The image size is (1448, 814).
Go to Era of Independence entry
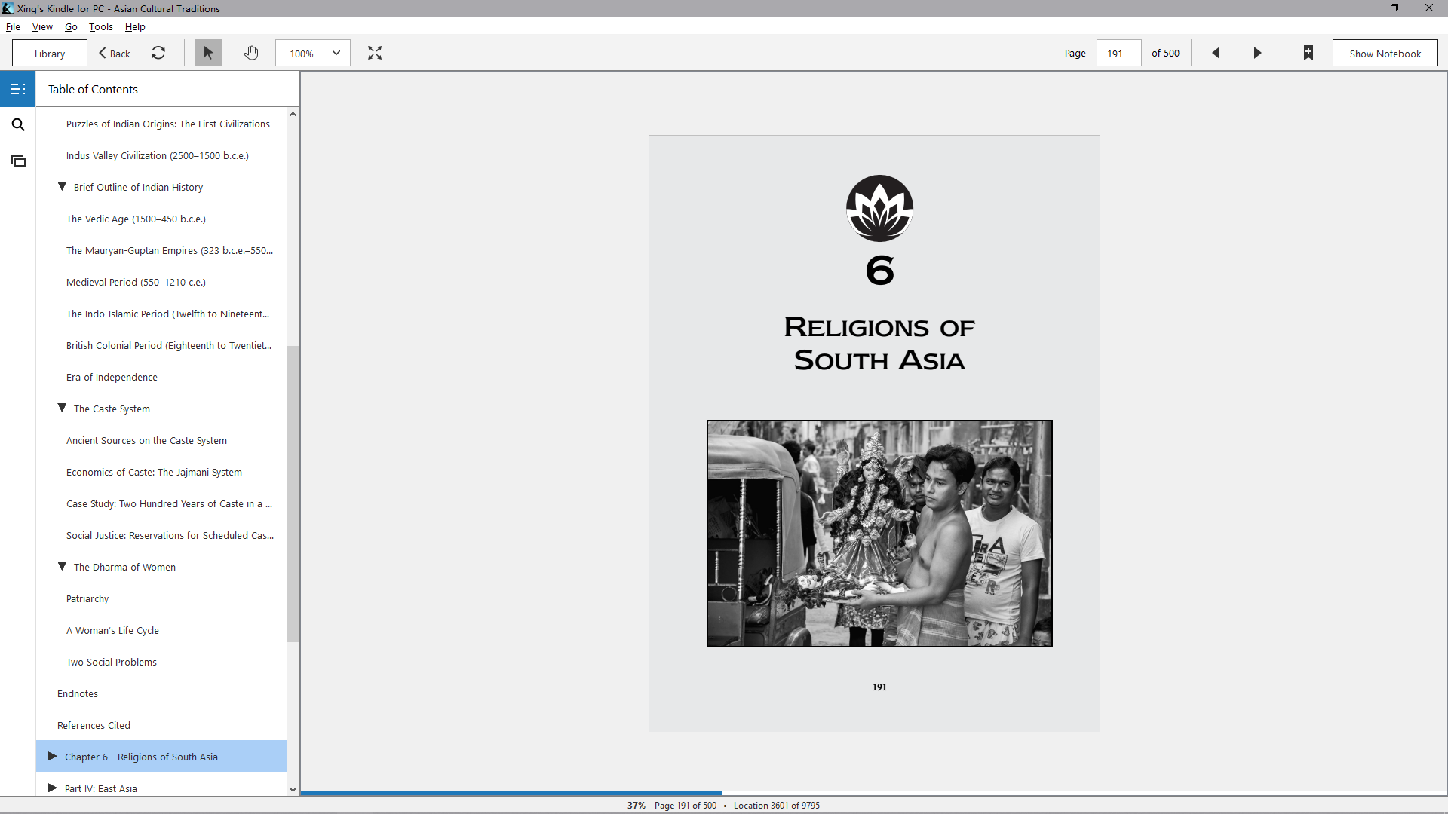point(112,378)
